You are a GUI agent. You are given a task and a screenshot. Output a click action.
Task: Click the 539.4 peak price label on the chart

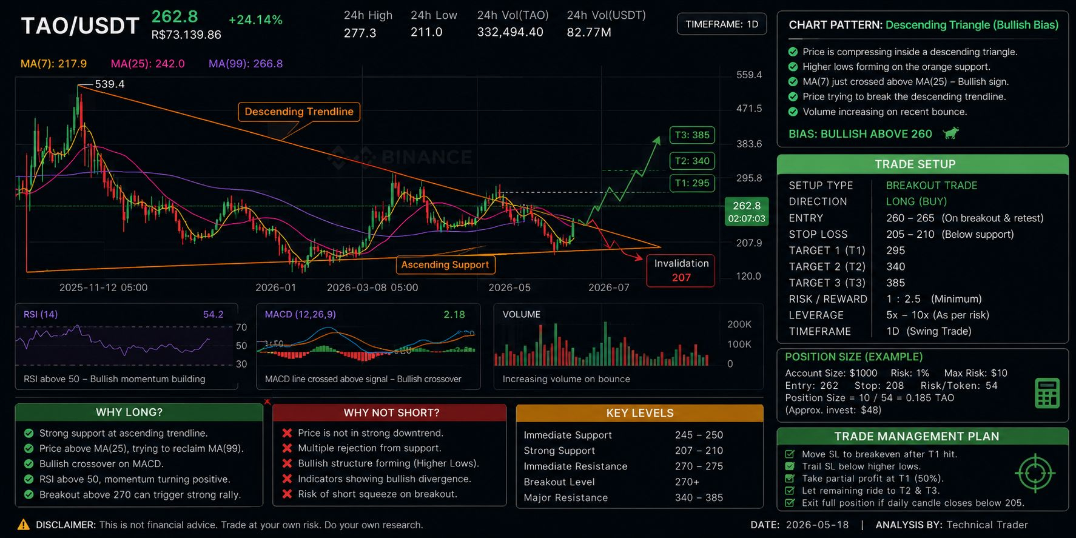[x=110, y=84]
